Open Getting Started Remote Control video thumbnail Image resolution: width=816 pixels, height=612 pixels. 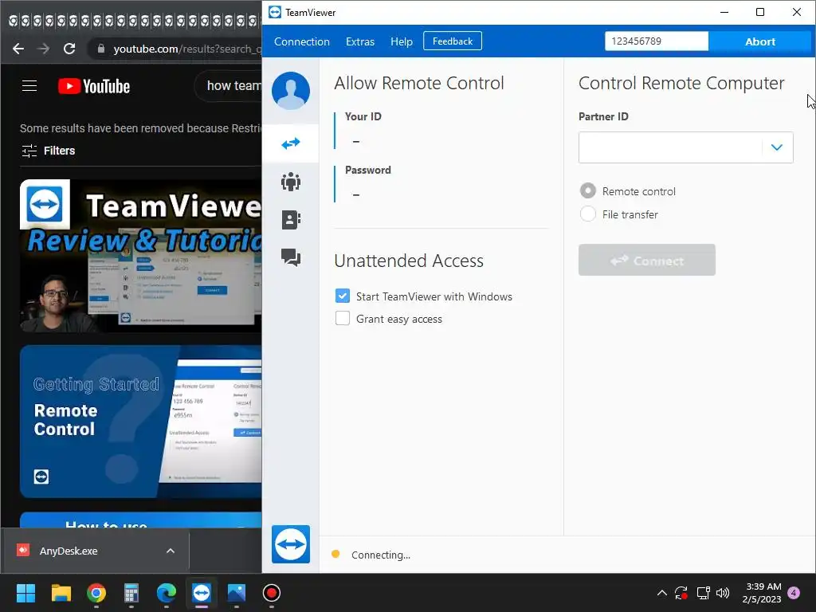coord(140,422)
